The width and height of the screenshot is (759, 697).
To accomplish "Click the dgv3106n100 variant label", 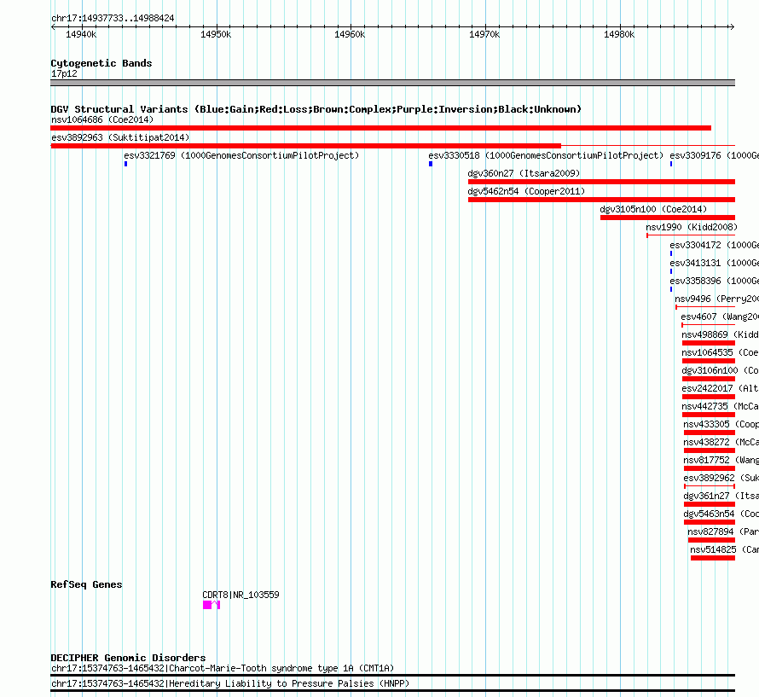I will coord(720,370).
